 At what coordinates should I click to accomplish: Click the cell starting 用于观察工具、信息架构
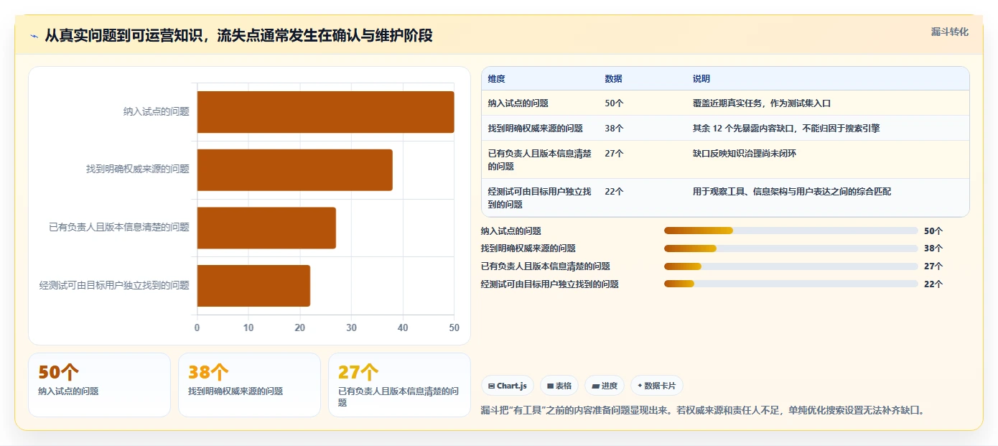click(x=792, y=192)
